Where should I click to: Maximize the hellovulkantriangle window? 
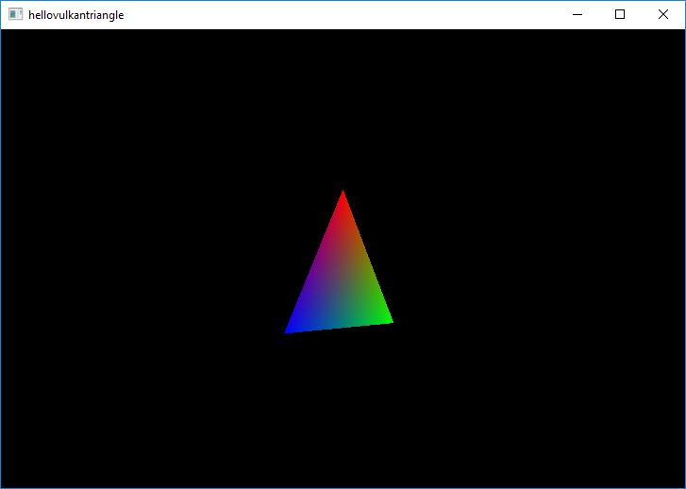tap(620, 15)
